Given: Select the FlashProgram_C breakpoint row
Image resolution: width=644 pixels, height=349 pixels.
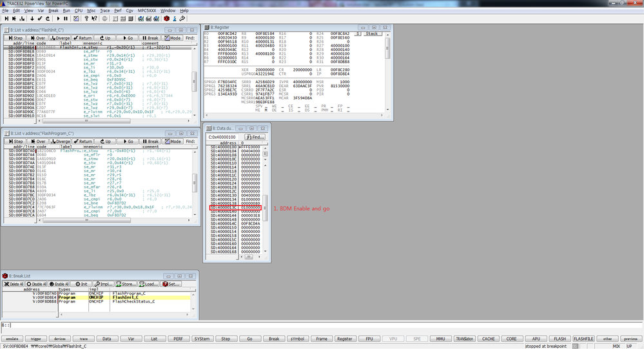Looking at the screenshot, I should pos(97,294).
